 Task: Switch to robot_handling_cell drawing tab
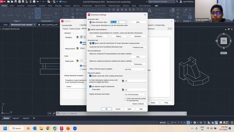click(x=49, y=25)
